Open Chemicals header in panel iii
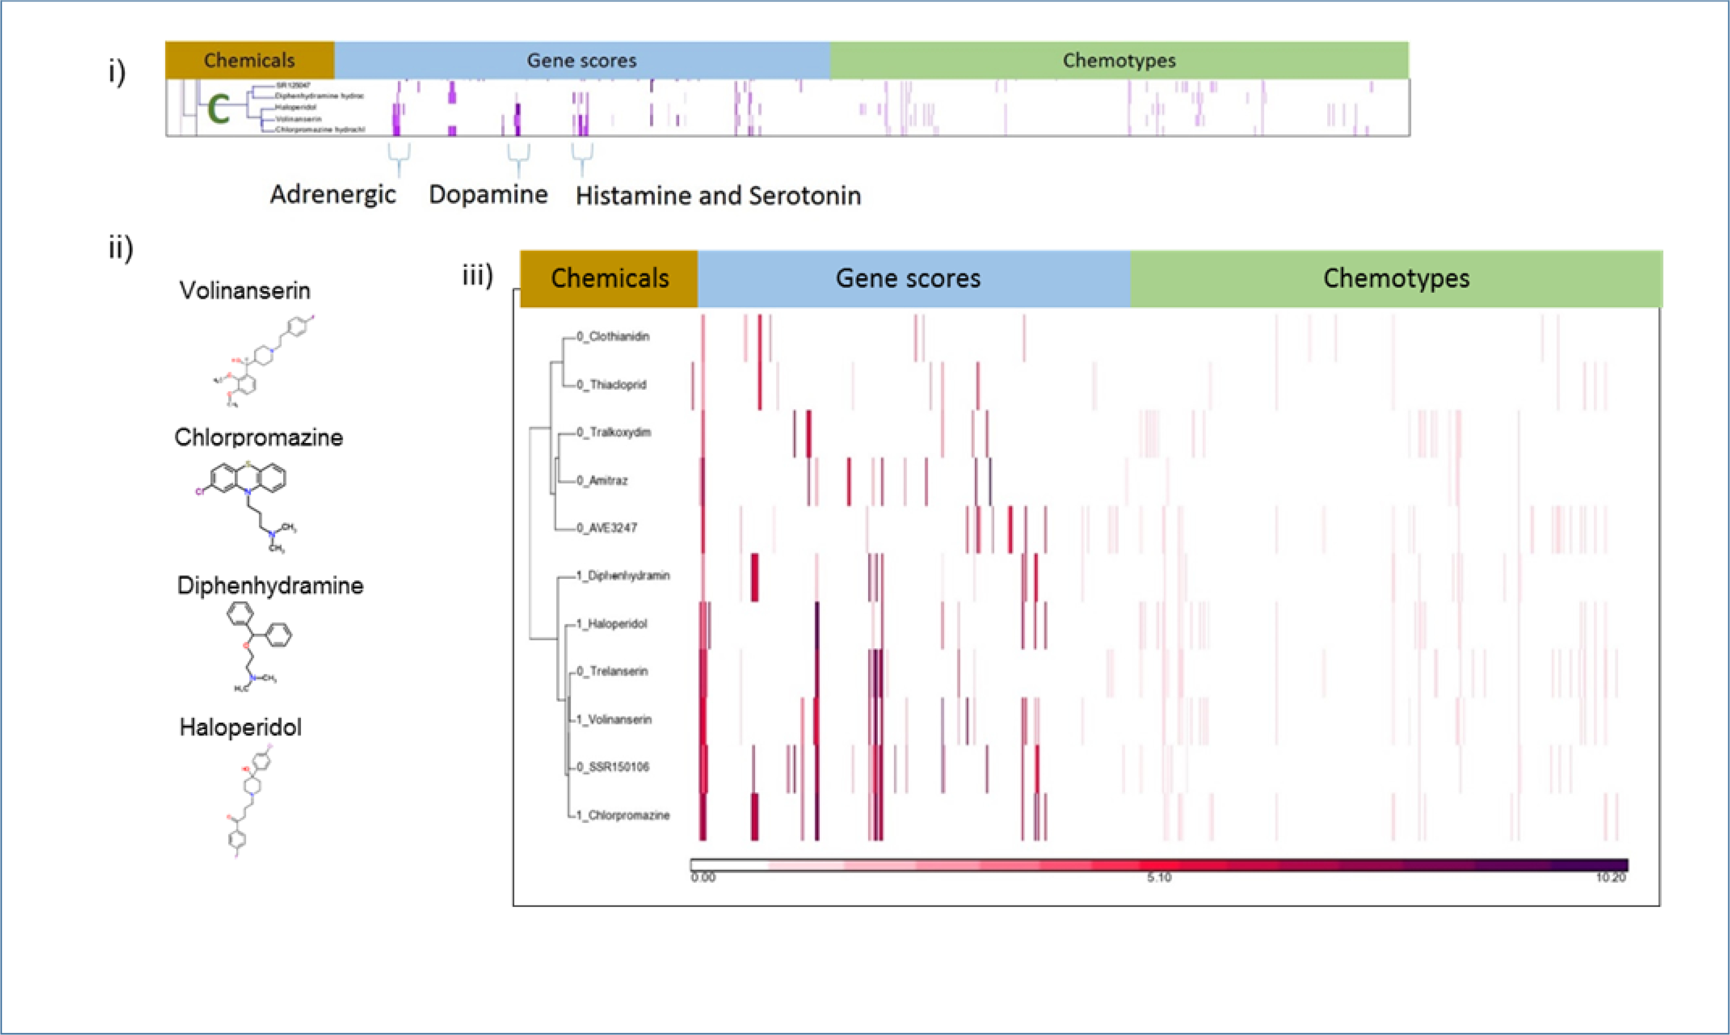Screen dimensions: 1730x1035 point(609,278)
